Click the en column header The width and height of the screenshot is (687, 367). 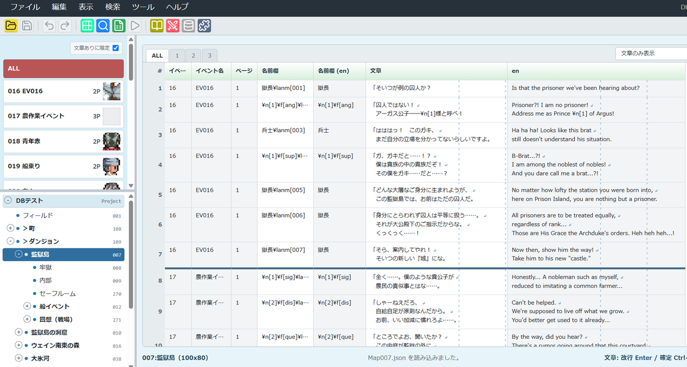coord(597,71)
